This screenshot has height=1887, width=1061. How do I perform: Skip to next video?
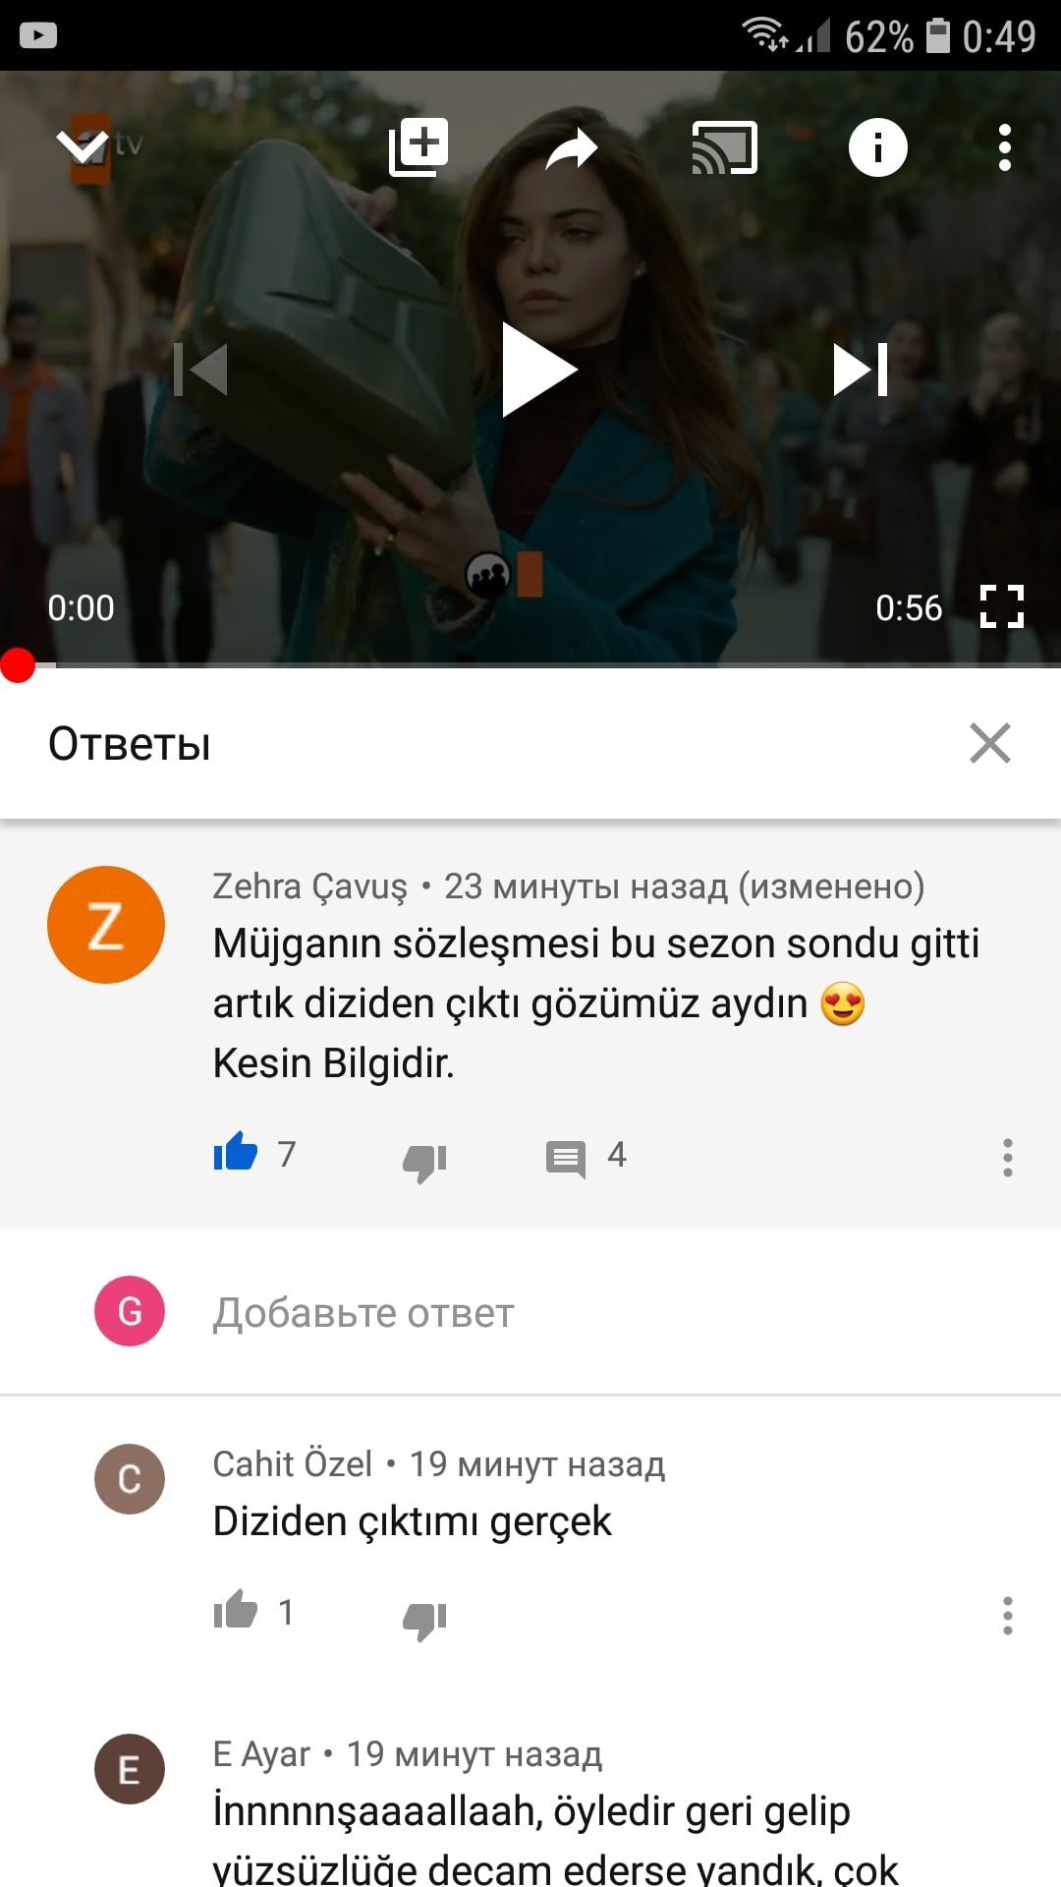(861, 370)
